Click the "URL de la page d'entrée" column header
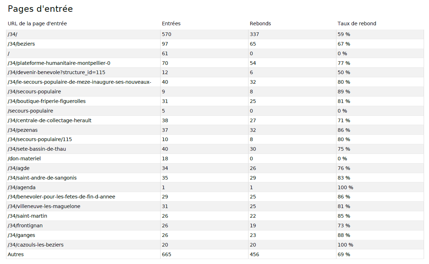The height and width of the screenshot is (264, 429). tap(37, 24)
